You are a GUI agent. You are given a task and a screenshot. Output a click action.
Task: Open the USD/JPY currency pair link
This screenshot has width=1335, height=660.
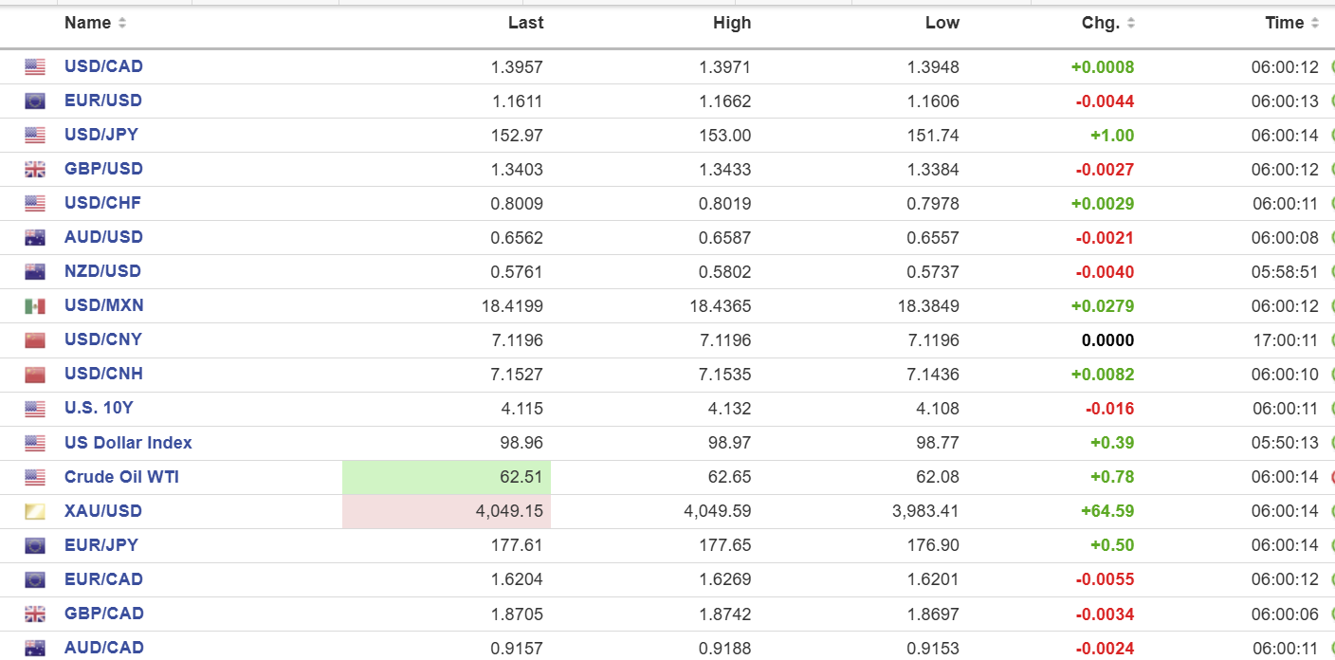point(101,135)
